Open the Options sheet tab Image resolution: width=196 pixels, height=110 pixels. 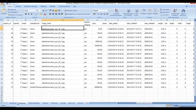tap(45, 103)
